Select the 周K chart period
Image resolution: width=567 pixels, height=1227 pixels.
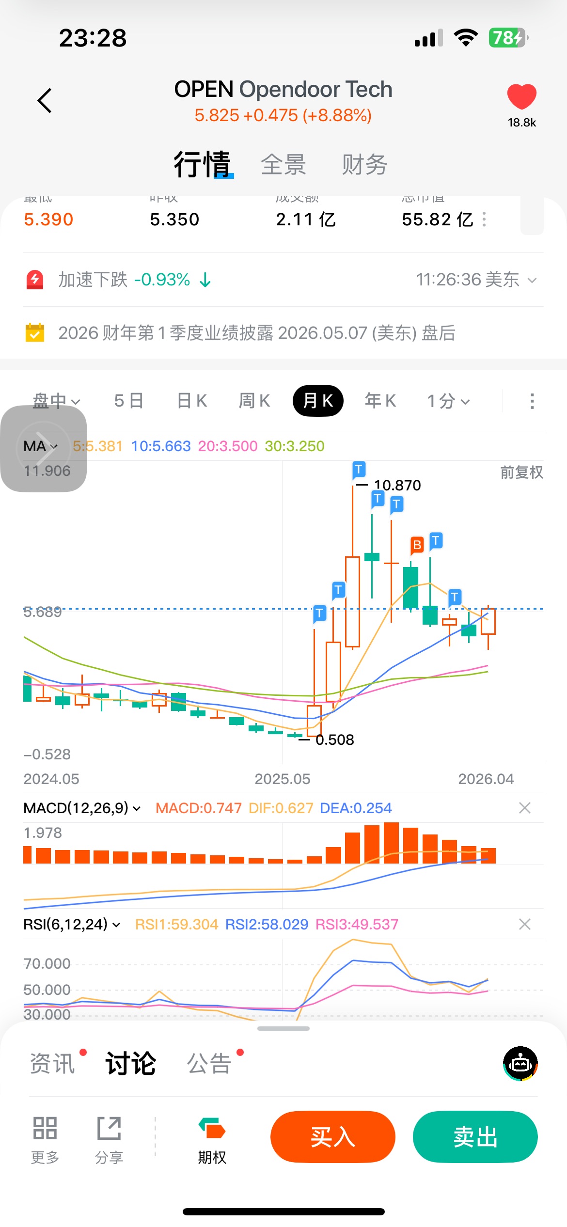click(x=254, y=401)
